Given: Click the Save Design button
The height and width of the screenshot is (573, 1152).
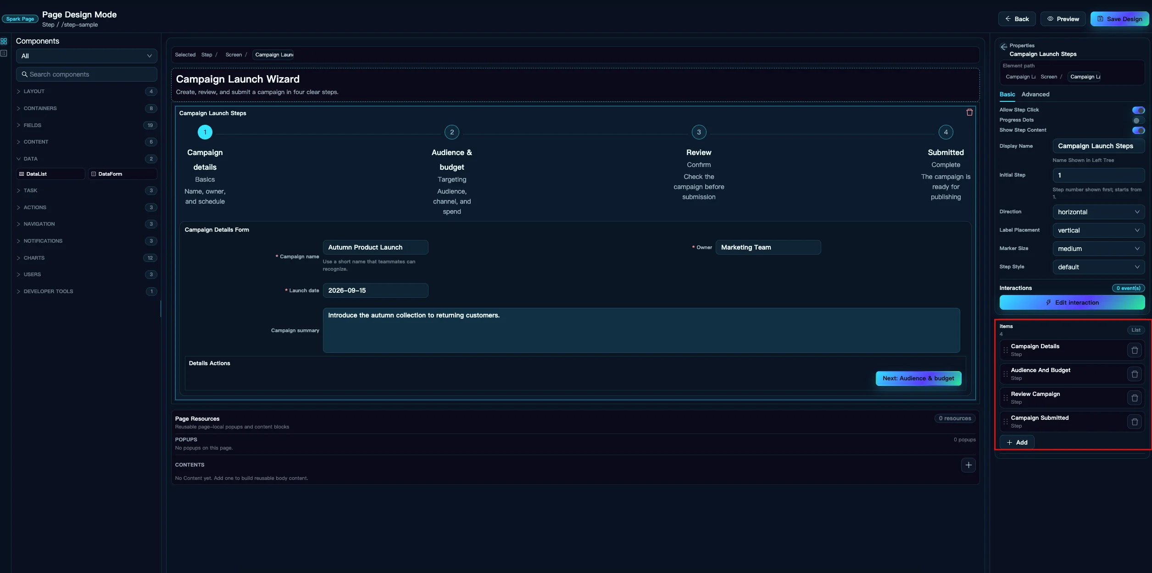Looking at the screenshot, I should [1119, 19].
